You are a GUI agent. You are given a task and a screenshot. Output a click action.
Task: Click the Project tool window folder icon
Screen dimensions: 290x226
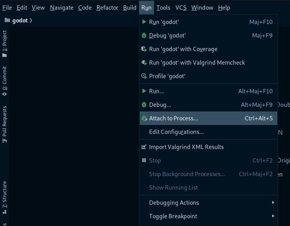click(x=5, y=55)
